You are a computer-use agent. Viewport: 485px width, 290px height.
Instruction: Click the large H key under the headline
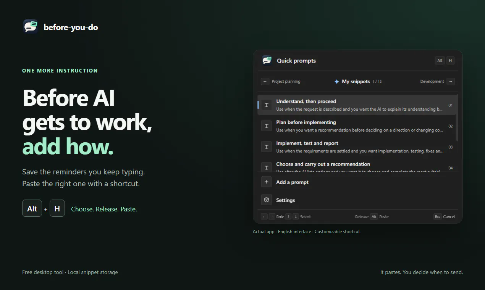pos(57,208)
